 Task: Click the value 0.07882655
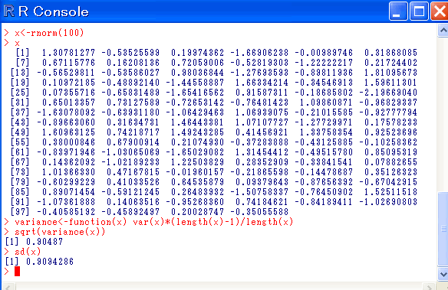[x=391, y=162]
